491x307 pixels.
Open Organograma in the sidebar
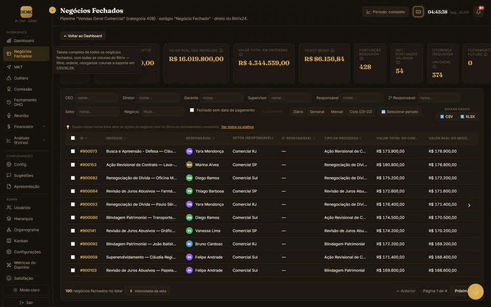26,230
